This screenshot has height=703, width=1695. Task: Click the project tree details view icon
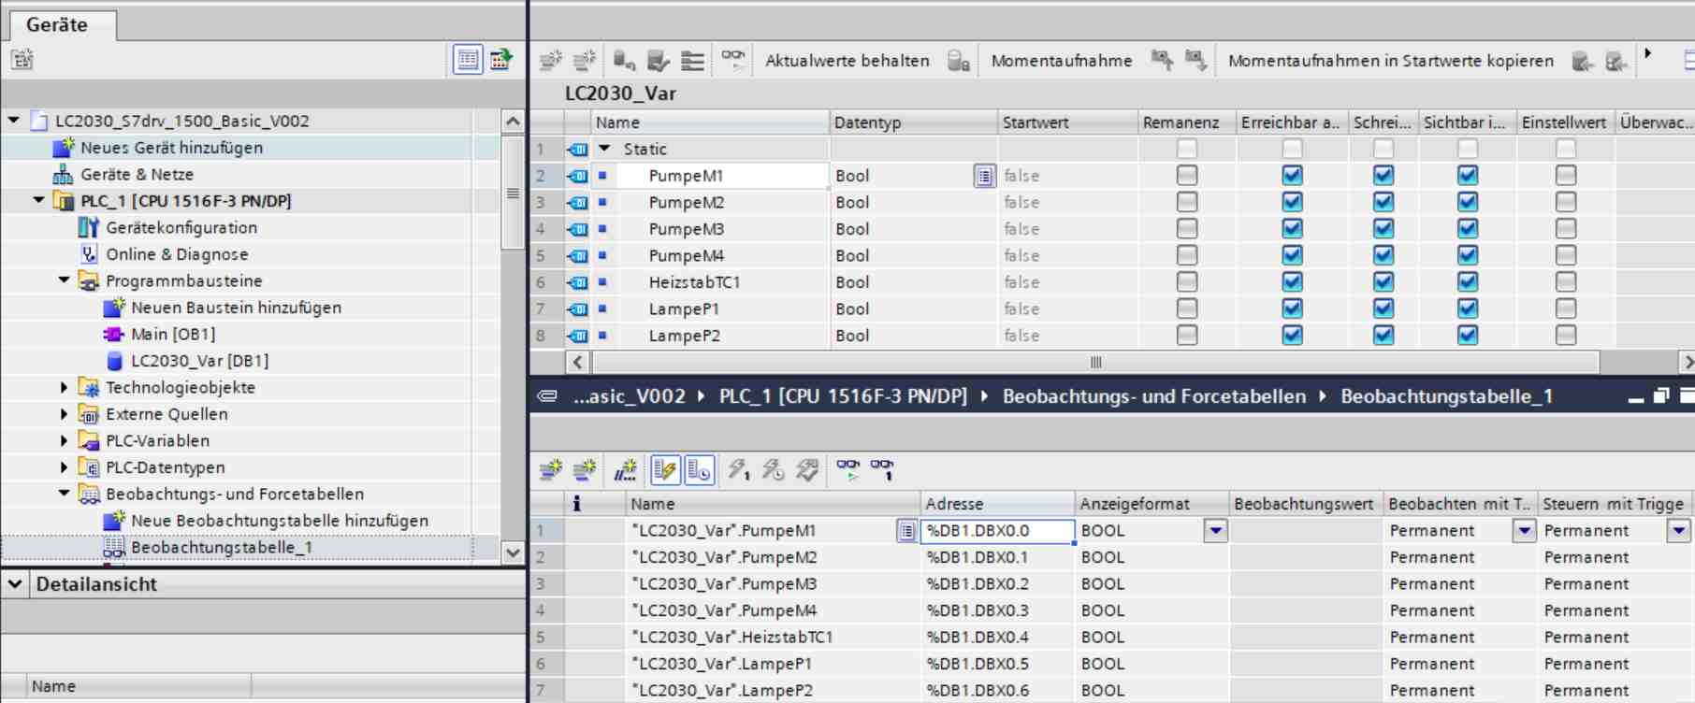point(468,60)
